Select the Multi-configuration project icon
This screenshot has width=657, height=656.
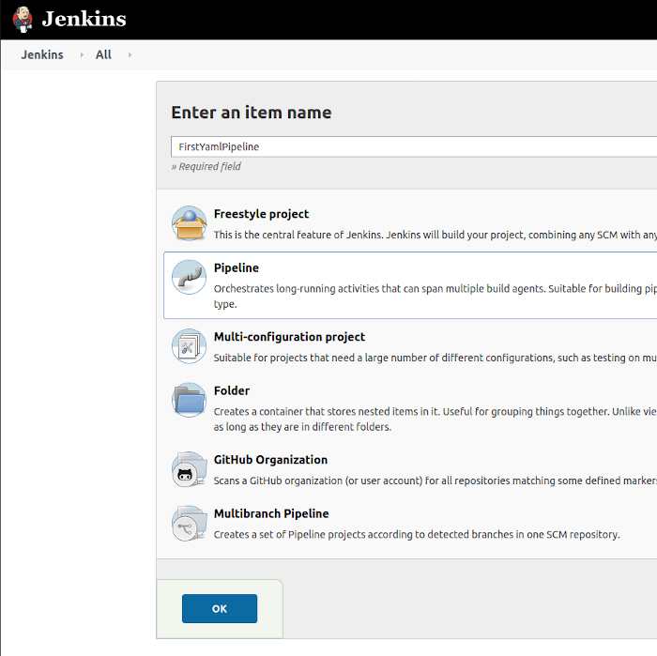pos(189,346)
